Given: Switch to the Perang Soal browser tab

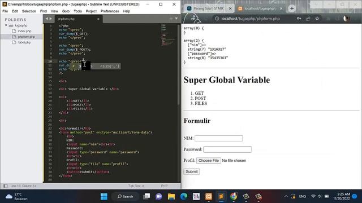Looking at the screenshot, I should 209,8.
